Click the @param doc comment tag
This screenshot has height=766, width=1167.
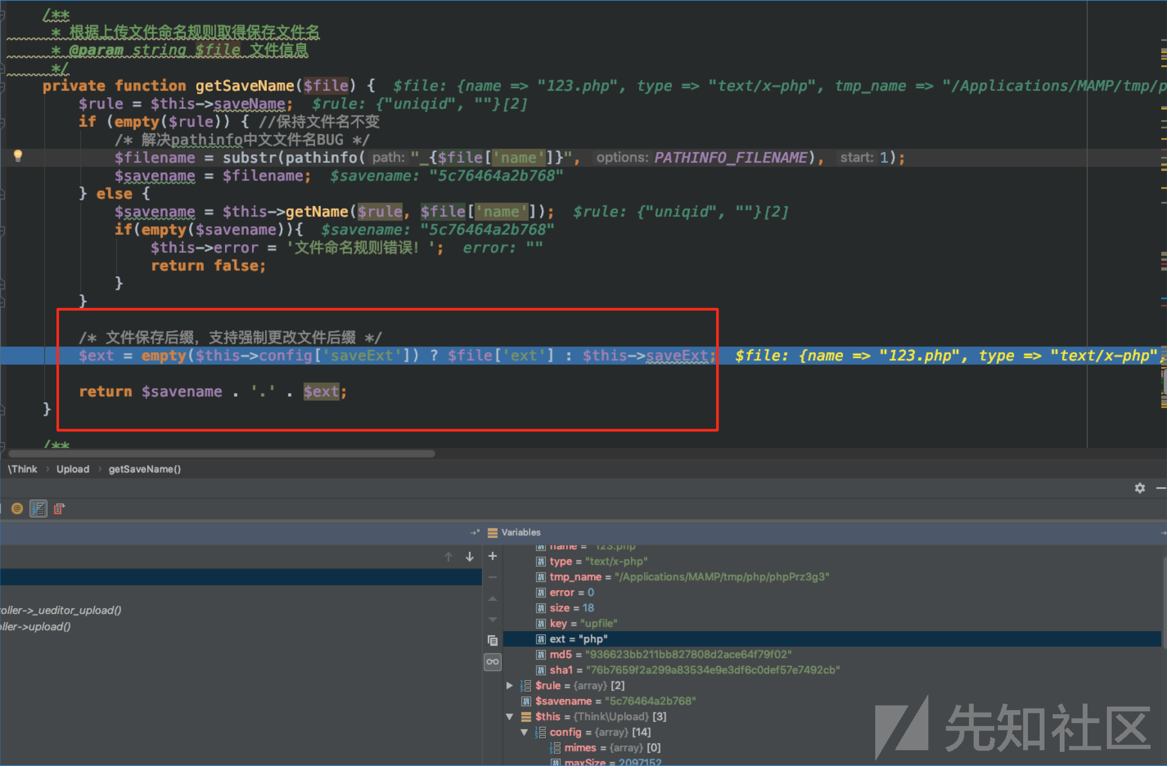96,50
